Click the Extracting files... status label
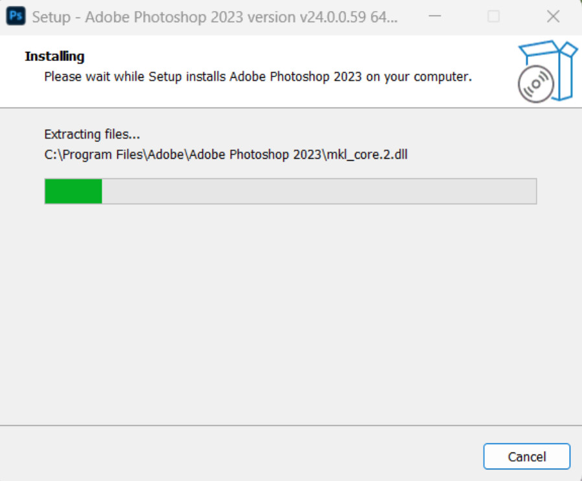 coord(92,134)
